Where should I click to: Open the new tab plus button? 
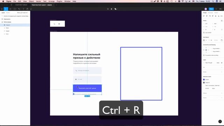[57, 5]
